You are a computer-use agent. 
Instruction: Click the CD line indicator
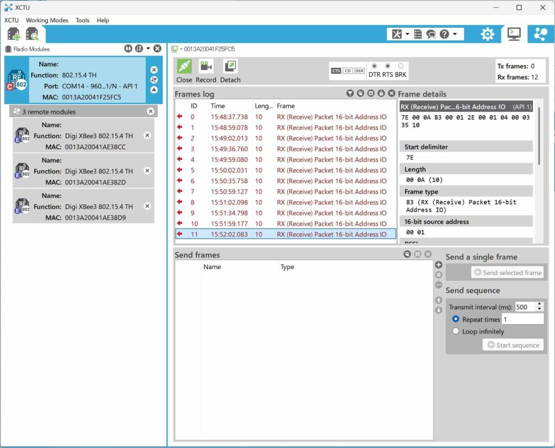click(x=347, y=71)
